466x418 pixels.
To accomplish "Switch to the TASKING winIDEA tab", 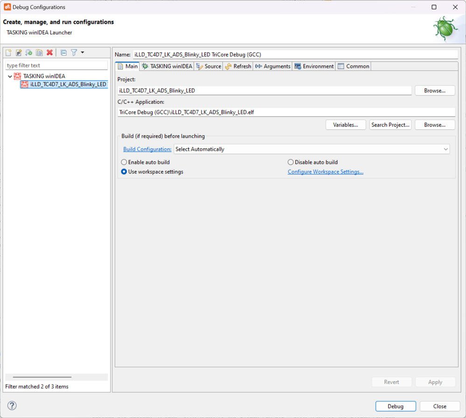I will (167, 66).
